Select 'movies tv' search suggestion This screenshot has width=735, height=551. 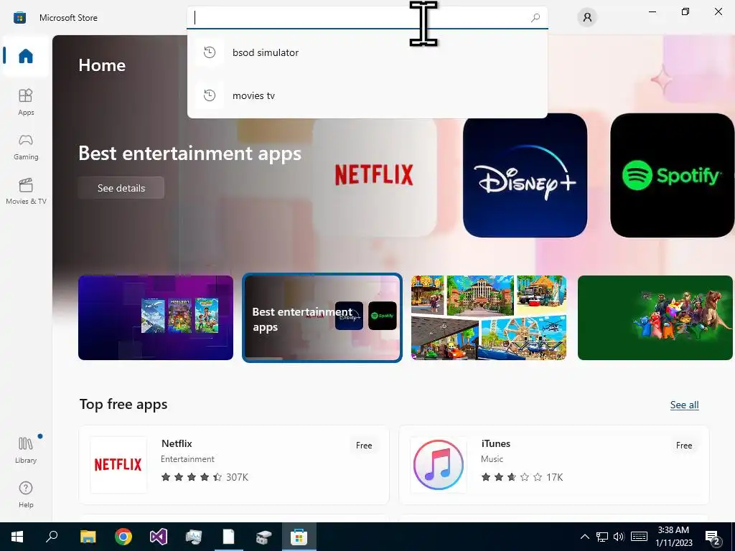click(x=367, y=95)
